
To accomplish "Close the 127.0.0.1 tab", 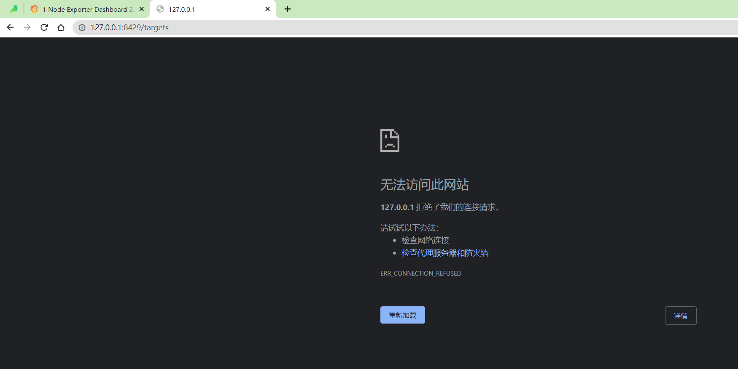I will click(x=267, y=9).
